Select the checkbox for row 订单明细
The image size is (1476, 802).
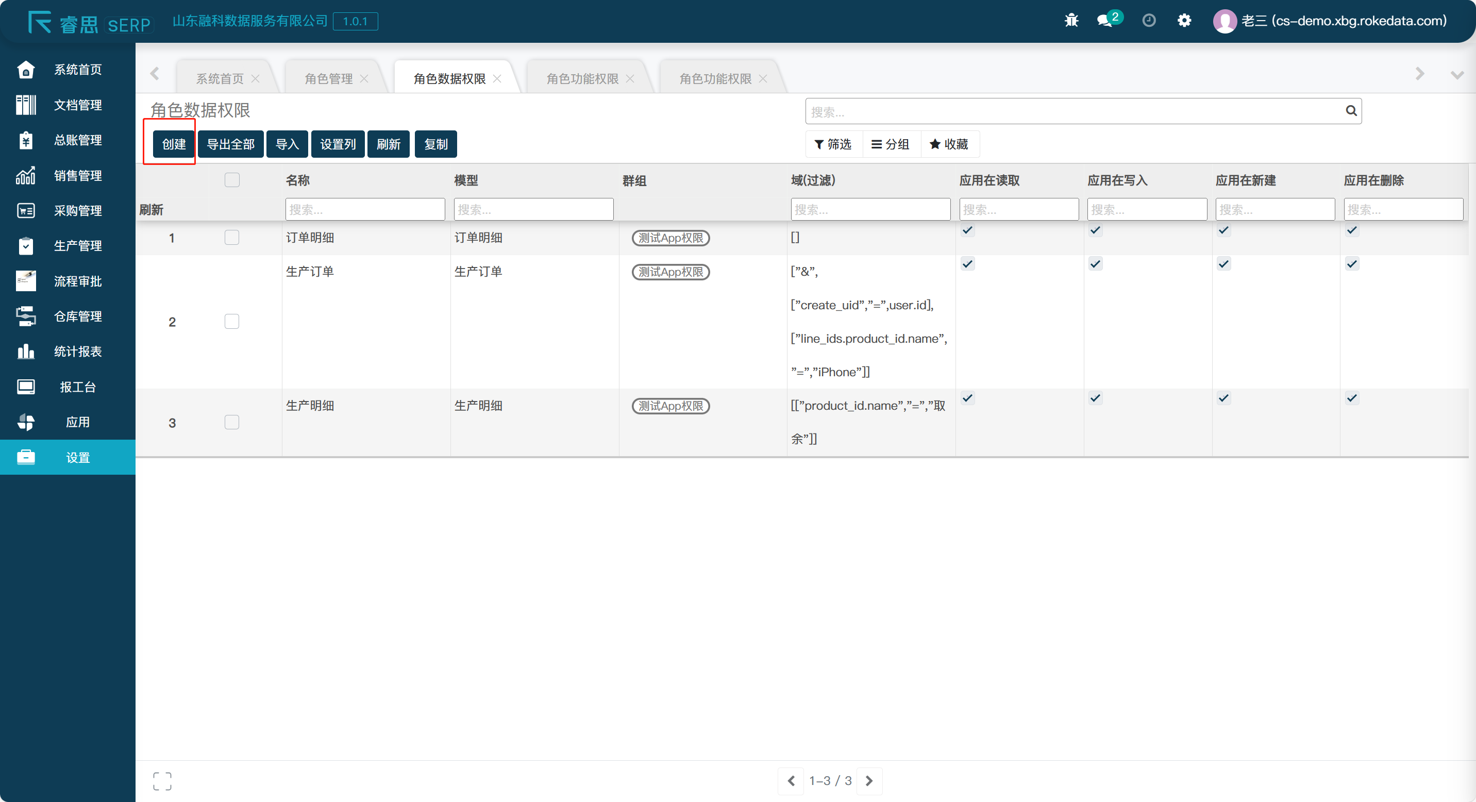point(231,238)
